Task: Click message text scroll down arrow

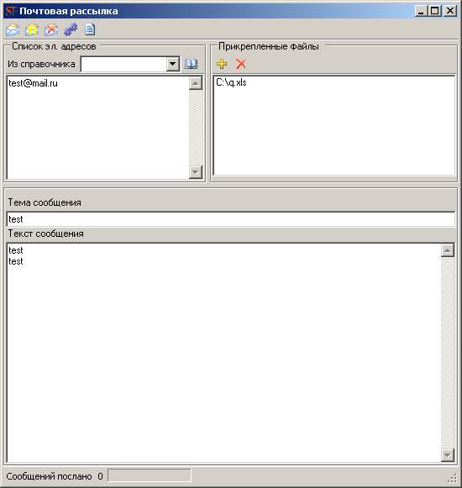Action: click(x=448, y=455)
